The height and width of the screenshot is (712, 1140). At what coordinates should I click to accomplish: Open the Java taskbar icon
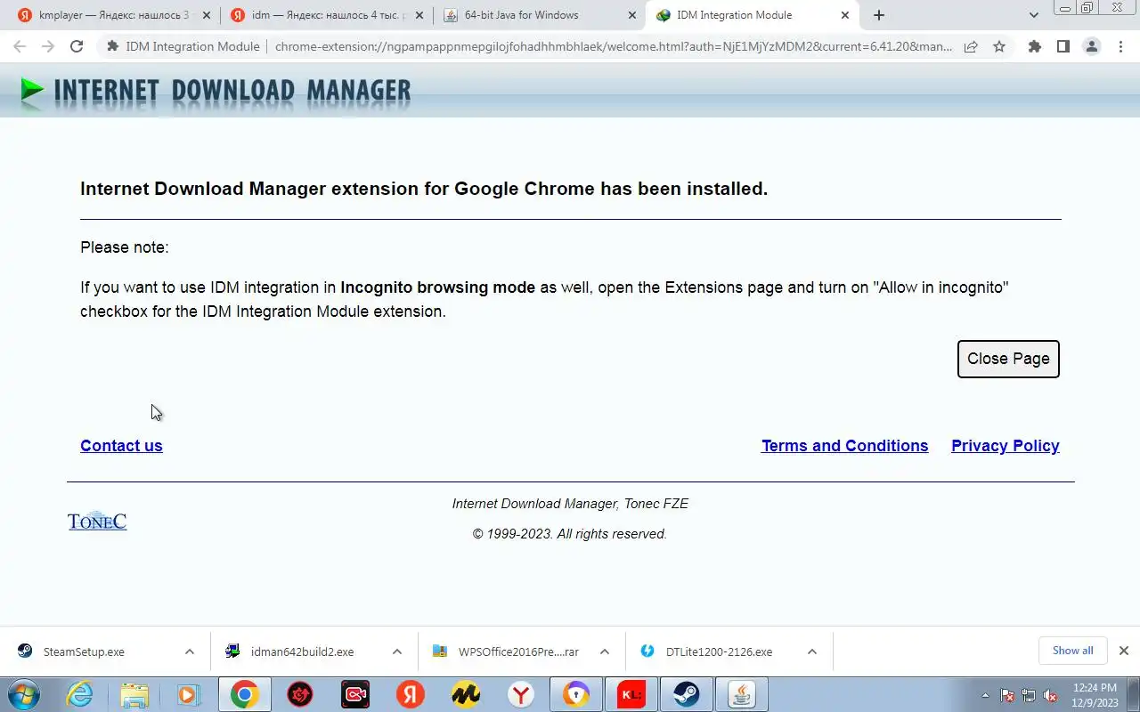tap(742, 694)
